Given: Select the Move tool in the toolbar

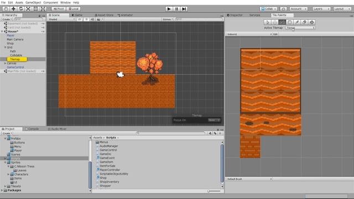Looking at the screenshot, I should [x=13, y=9].
